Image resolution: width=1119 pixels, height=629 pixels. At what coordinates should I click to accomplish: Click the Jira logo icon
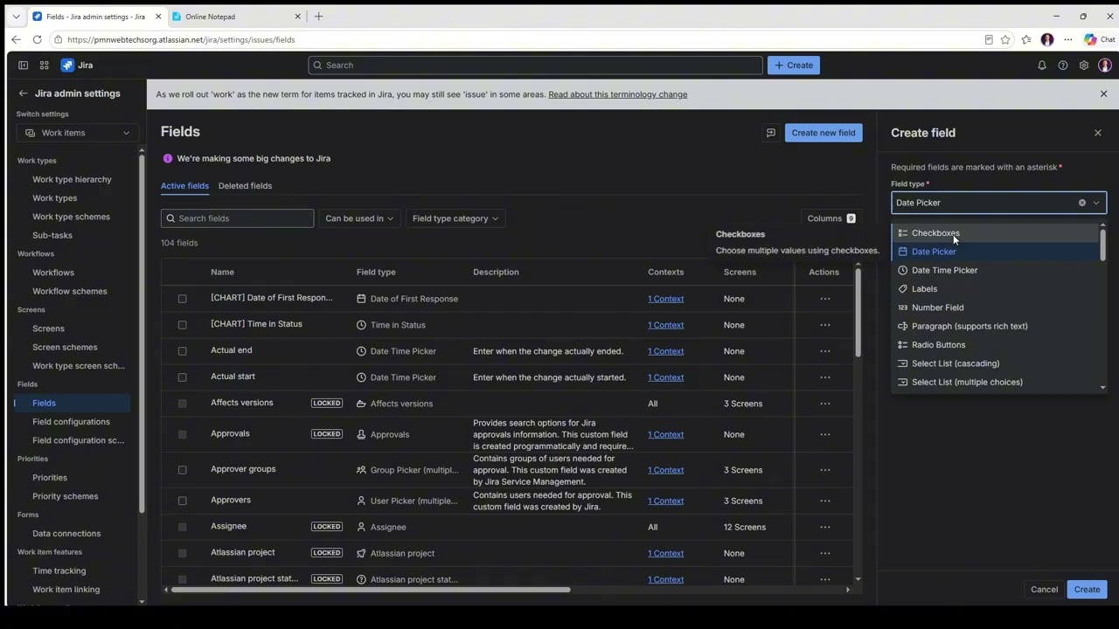[67, 66]
